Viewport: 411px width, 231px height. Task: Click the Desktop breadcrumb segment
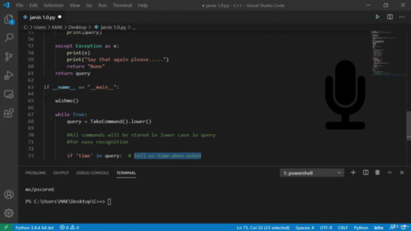[77, 27]
